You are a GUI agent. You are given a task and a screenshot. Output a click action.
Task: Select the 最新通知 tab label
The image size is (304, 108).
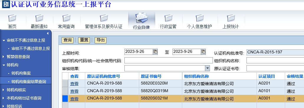39,27
